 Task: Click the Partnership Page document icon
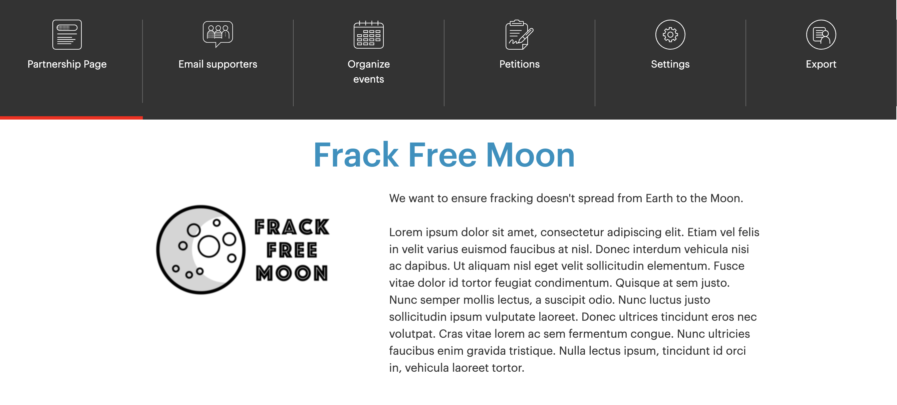pyautogui.click(x=67, y=34)
